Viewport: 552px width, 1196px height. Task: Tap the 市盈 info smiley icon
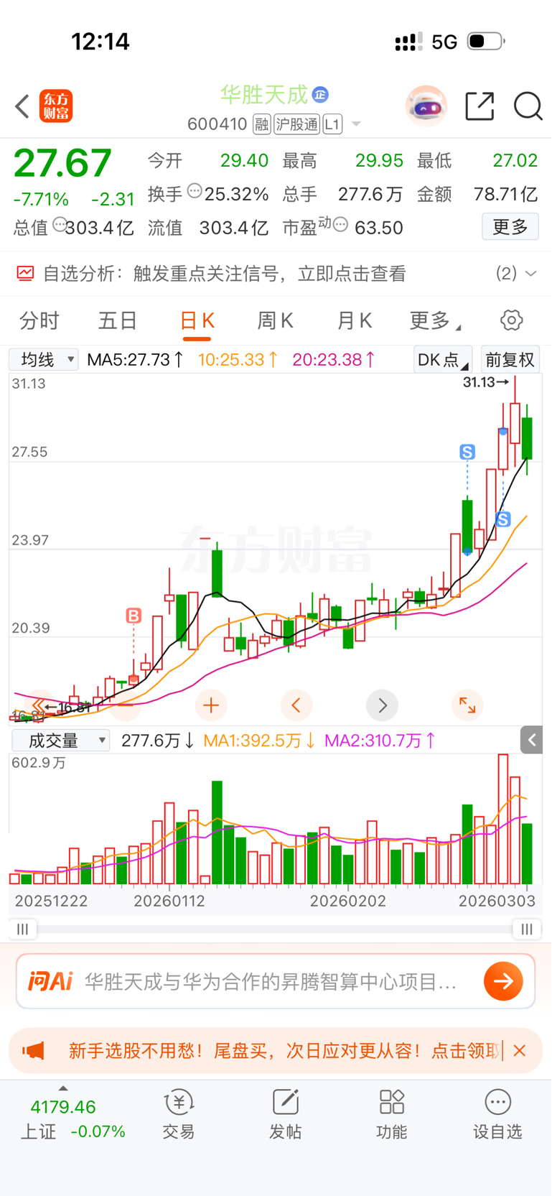click(x=341, y=225)
